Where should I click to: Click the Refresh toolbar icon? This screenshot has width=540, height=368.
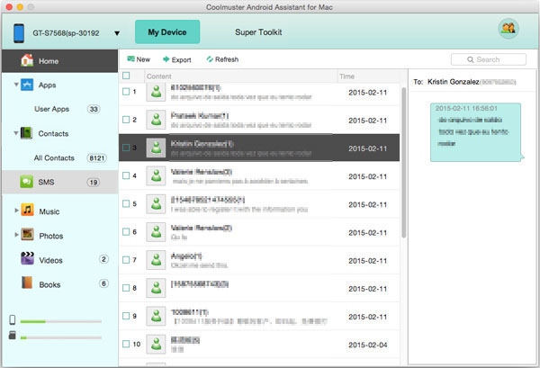[x=210, y=59]
